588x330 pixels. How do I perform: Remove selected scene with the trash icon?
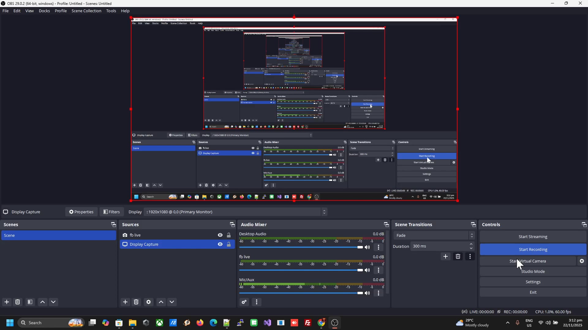[x=18, y=302]
